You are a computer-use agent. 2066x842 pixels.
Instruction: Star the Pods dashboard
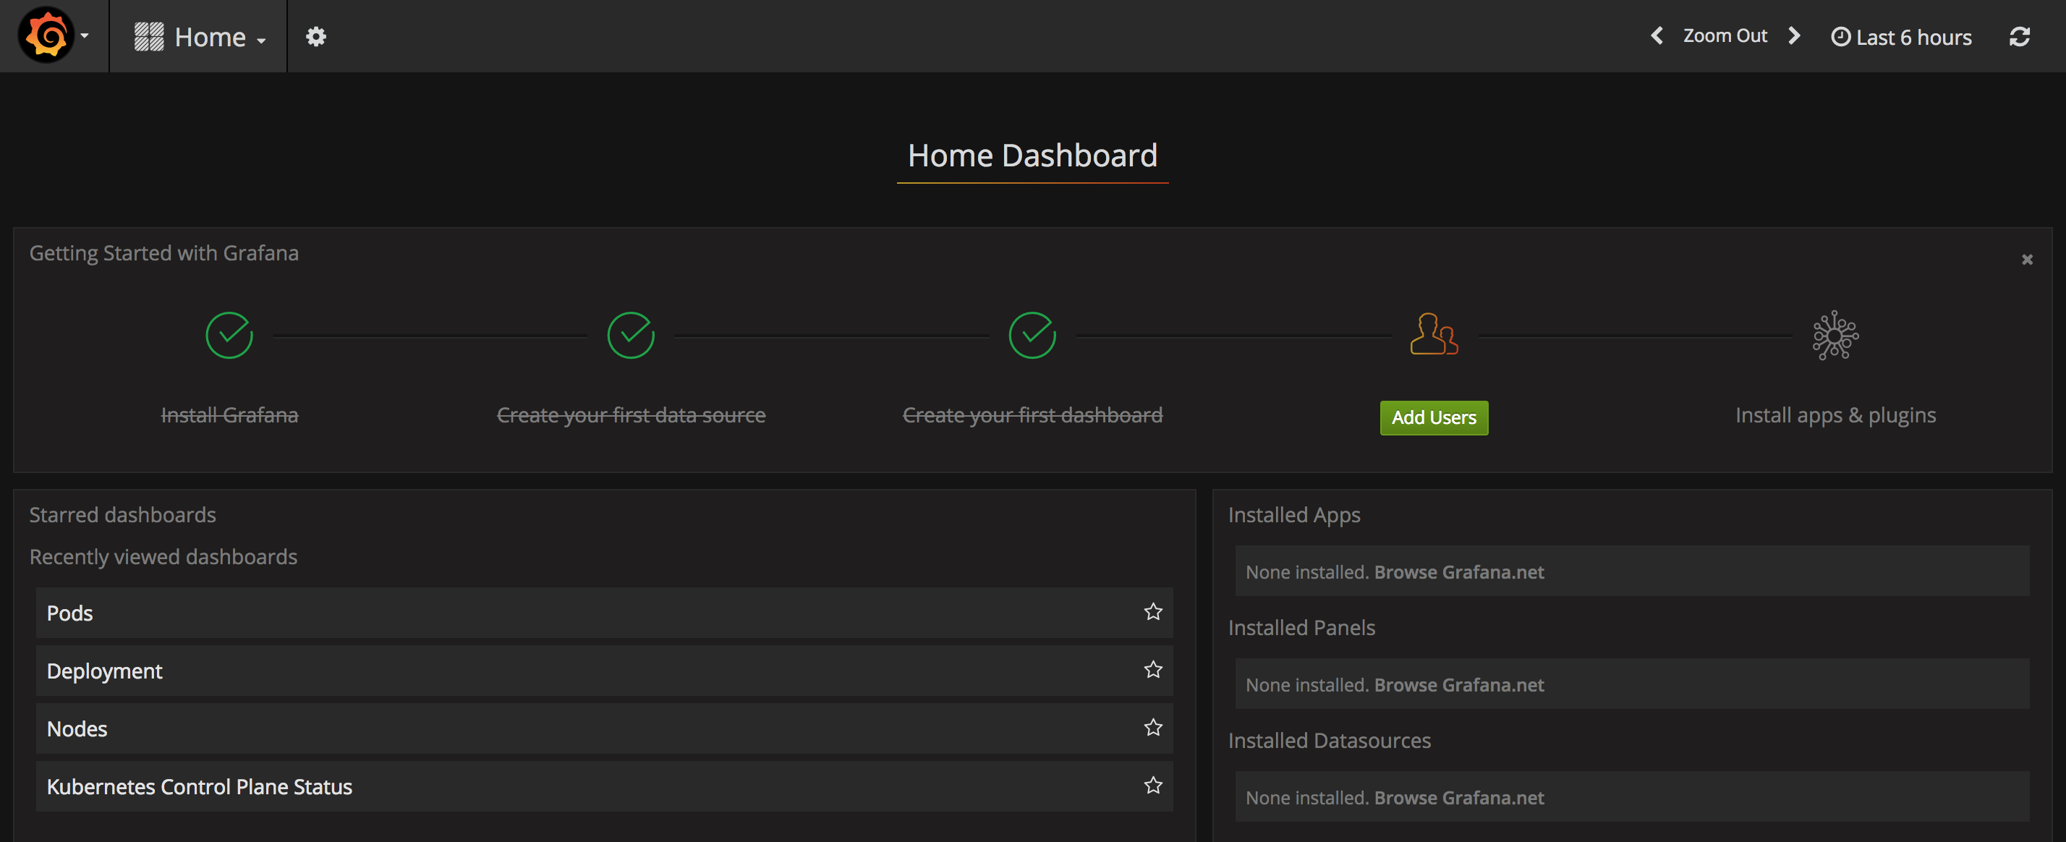point(1153,610)
